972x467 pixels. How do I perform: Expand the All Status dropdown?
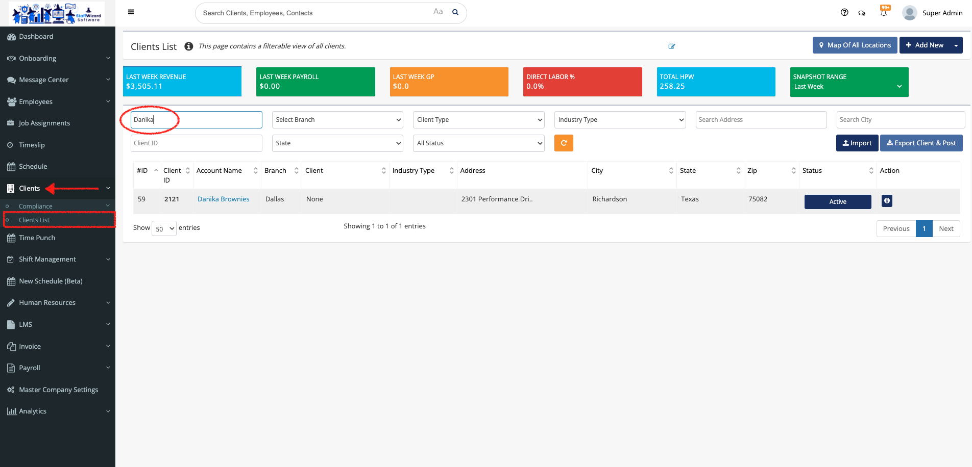pyautogui.click(x=478, y=143)
